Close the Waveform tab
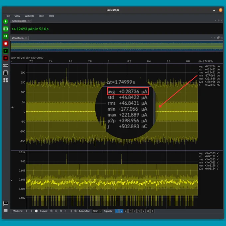This screenshot has height=226, width=226. tap(26, 38)
